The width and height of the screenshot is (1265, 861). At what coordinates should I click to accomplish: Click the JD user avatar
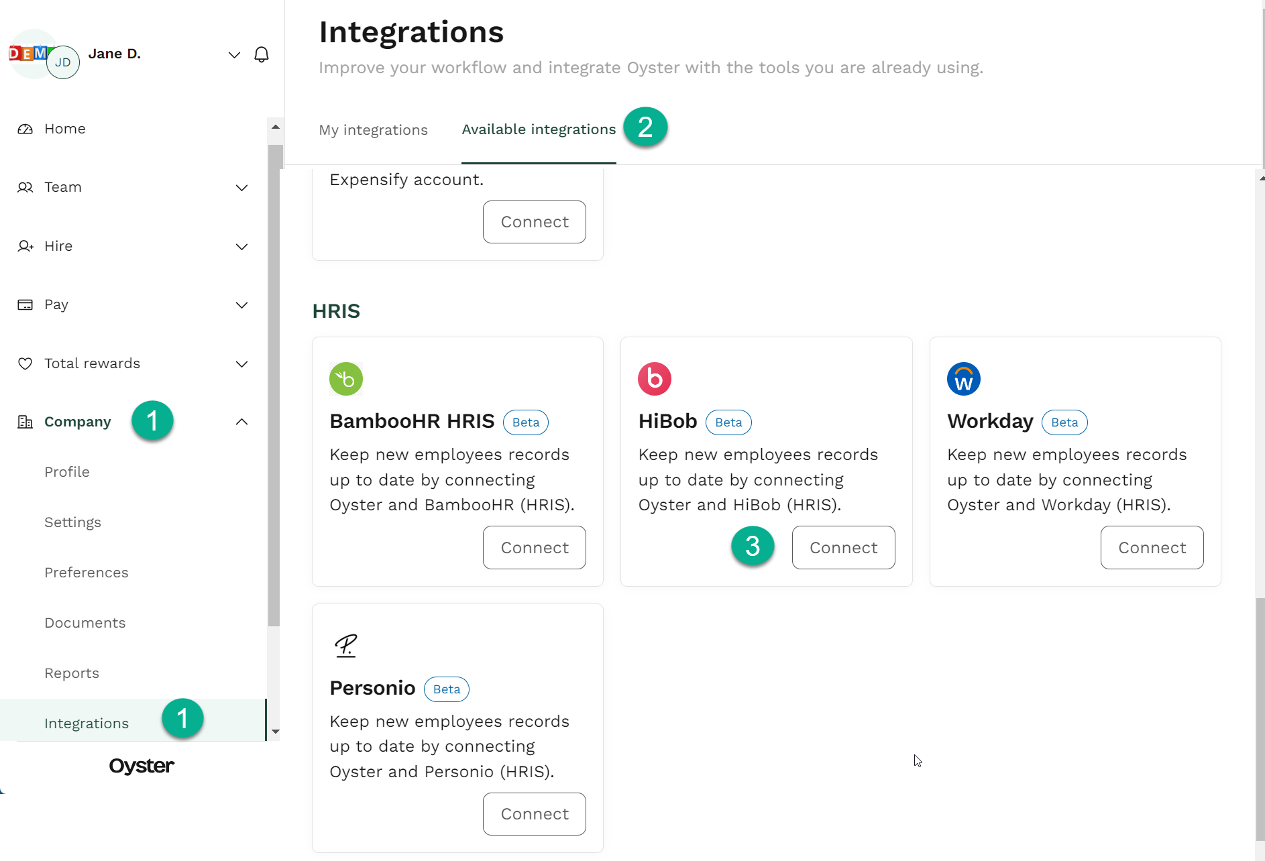(63, 62)
